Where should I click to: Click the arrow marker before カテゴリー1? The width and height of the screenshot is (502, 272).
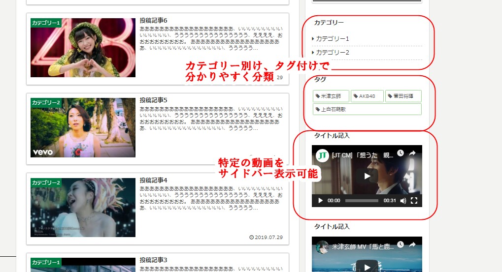click(x=313, y=39)
